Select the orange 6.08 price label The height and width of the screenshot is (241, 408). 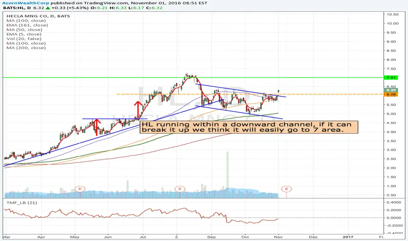pos(391,94)
